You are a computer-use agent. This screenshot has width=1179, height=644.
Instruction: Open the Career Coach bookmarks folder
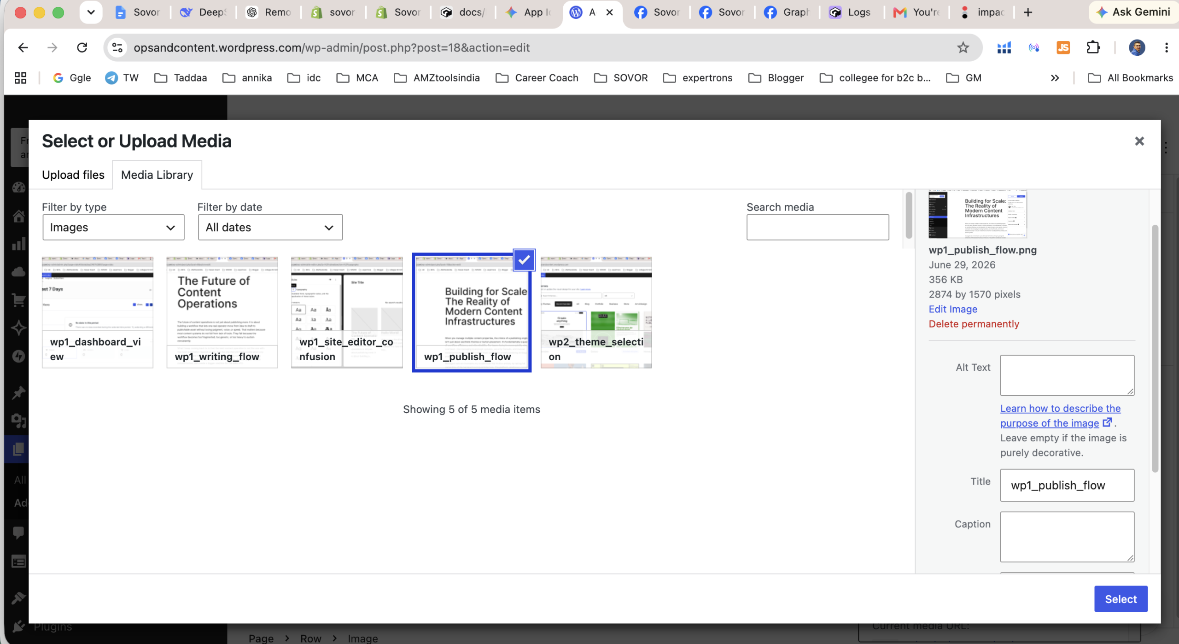click(537, 78)
